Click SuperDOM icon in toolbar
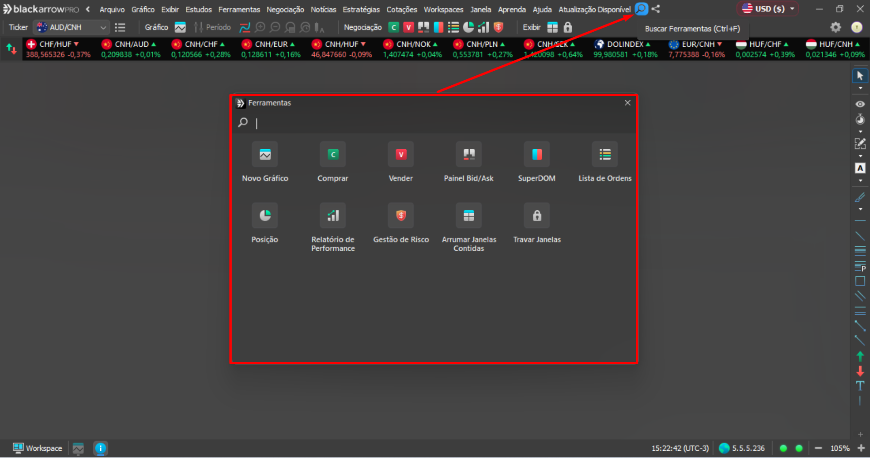870x458 pixels. pyautogui.click(x=438, y=27)
